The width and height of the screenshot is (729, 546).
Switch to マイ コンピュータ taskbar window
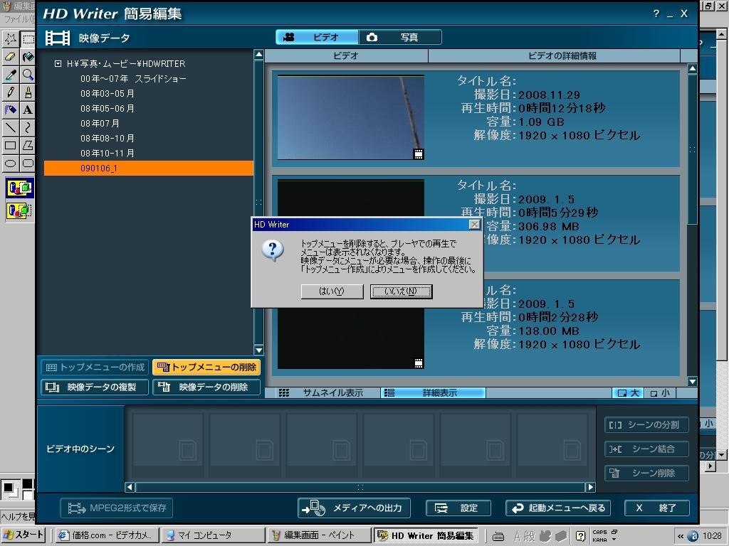tap(213, 535)
